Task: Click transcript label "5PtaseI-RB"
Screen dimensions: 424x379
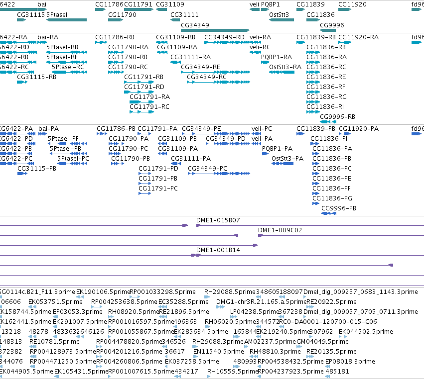Action: 62,47
